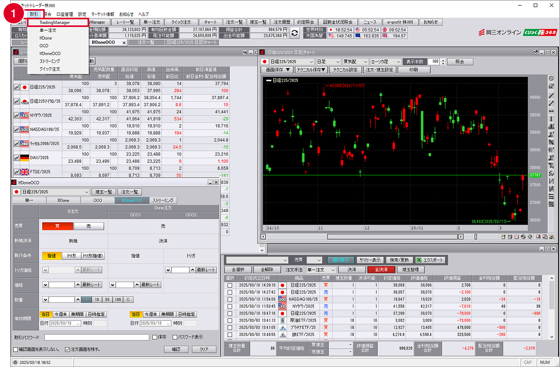This screenshot has height=367, width=560.
Task: Click the circular refresh arrows icon beside 損益合計
Action: 294,33
